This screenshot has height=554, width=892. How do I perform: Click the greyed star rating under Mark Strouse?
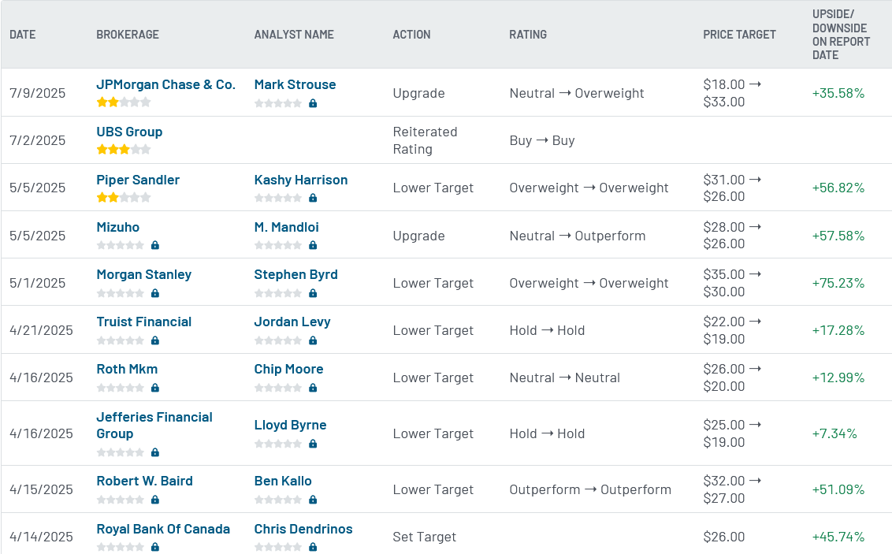click(x=278, y=103)
